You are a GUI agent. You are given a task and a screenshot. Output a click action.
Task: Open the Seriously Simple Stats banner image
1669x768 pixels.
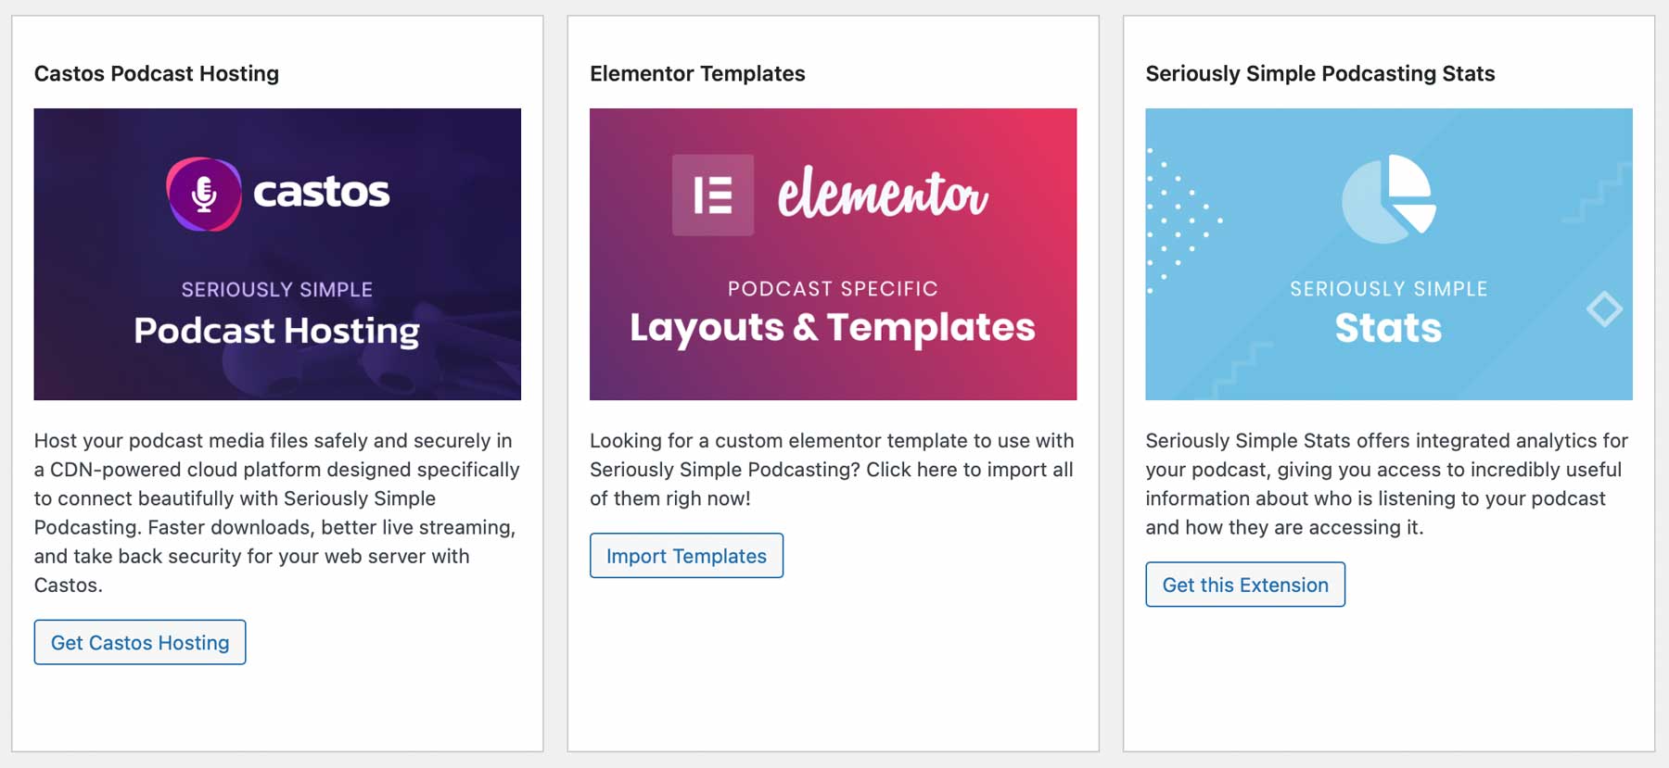1389,255
